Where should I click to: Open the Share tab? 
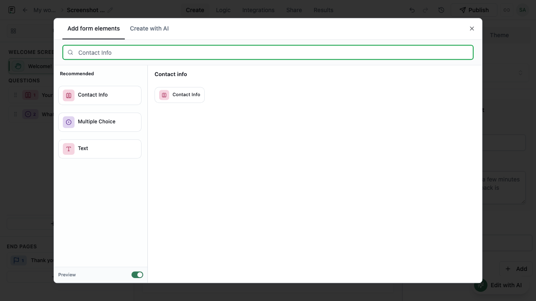click(294, 10)
